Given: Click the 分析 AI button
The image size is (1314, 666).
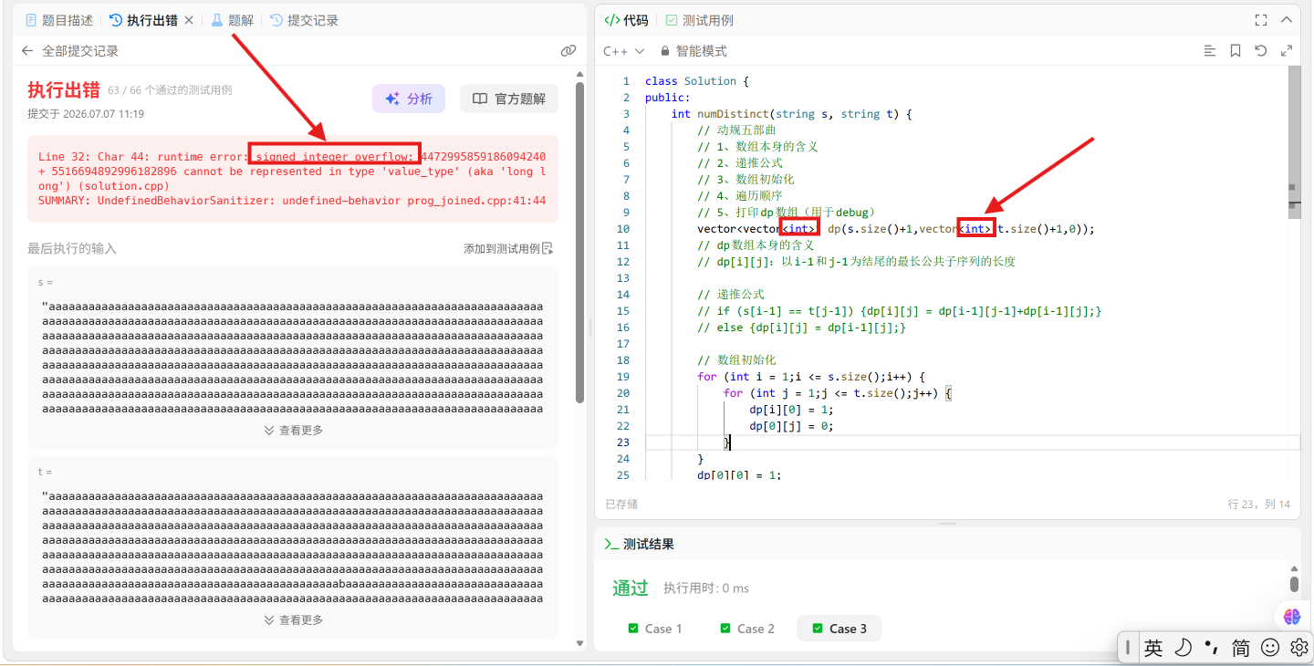Looking at the screenshot, I should 409,99.
